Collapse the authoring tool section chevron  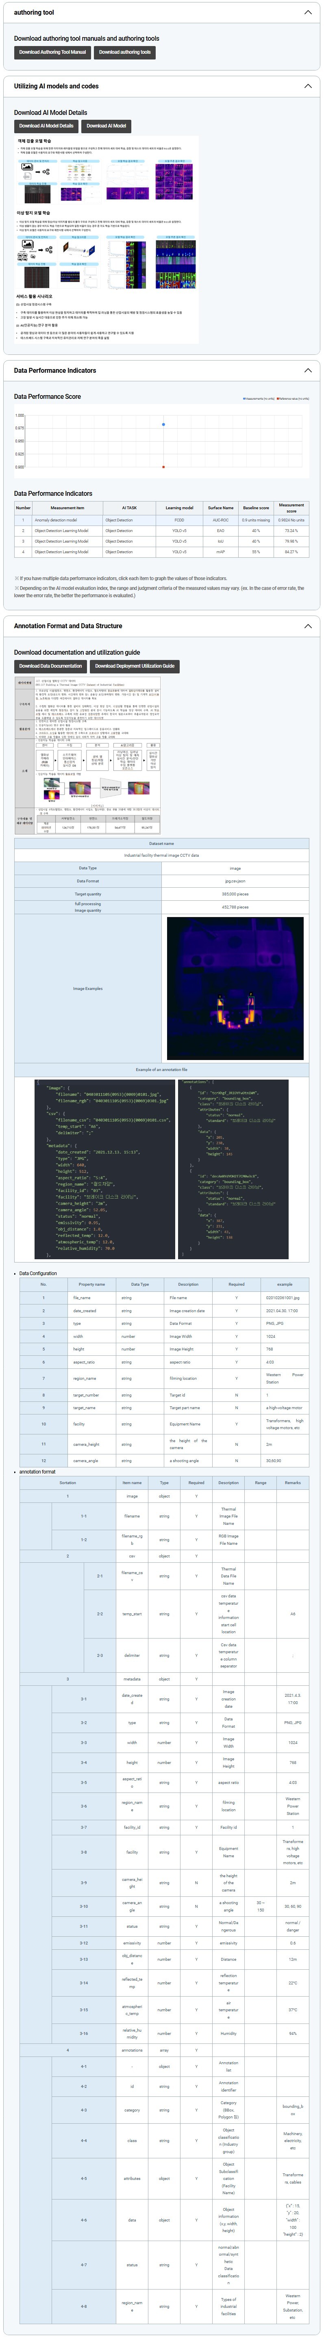[308, 13]
